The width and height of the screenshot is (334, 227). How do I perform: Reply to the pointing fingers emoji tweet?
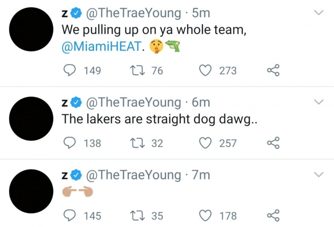[69, 216]
